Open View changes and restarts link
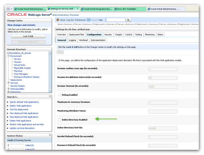The image size is (204, 155). click(x=21, y=25)
